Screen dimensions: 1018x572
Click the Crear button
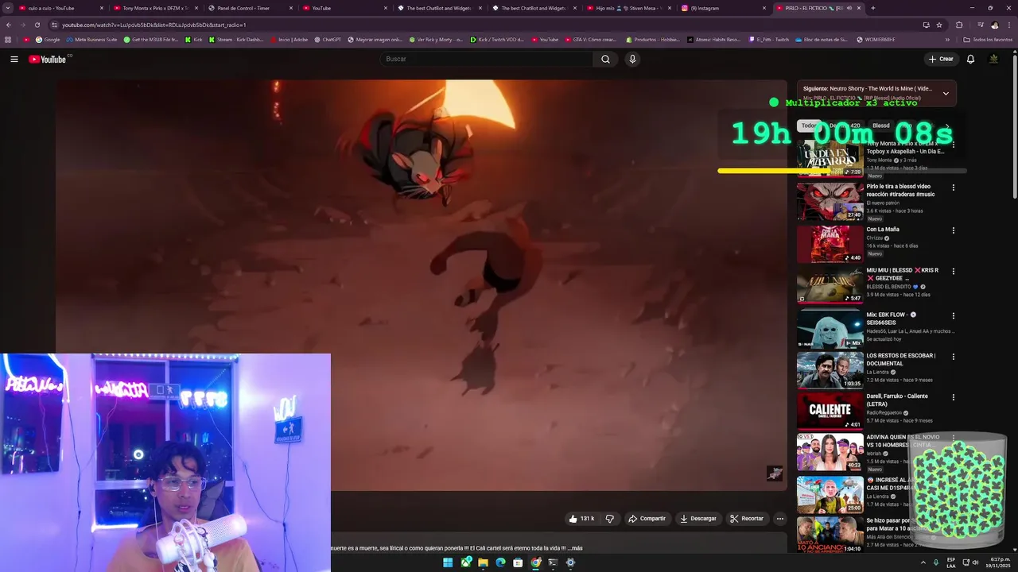pyautogui.click(x=941, y=59)
